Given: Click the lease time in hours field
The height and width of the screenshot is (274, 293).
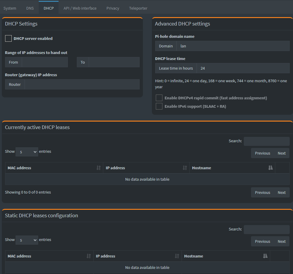Looking at the screenshot, I should [x=243, y=68].
